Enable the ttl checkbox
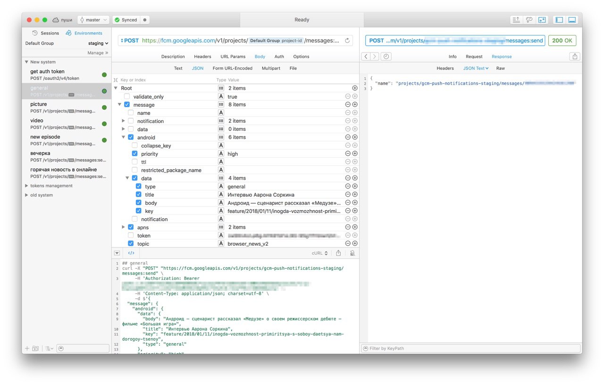Screen dimensions: 604x385 134,162
